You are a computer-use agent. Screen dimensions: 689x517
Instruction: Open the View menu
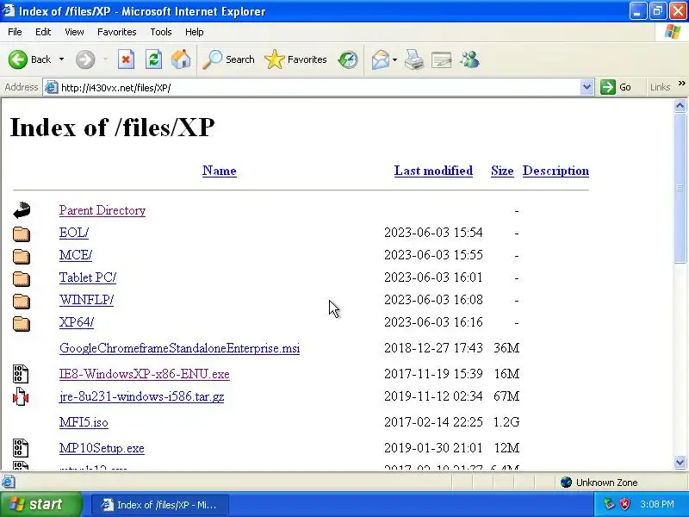(74, 32)
